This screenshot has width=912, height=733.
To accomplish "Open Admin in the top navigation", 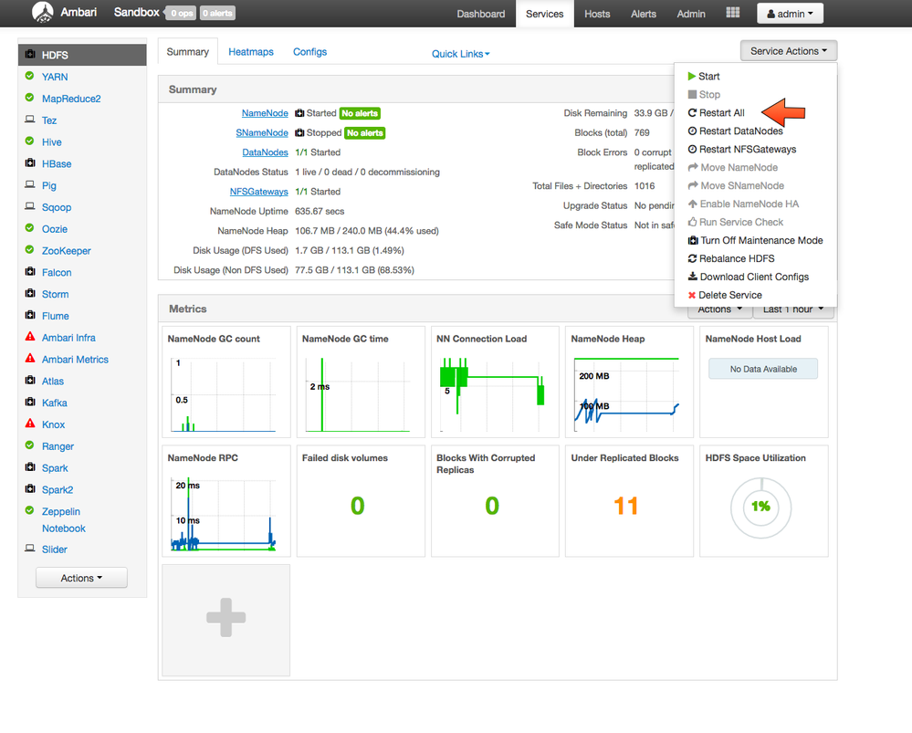I will (x=691, y=14).
